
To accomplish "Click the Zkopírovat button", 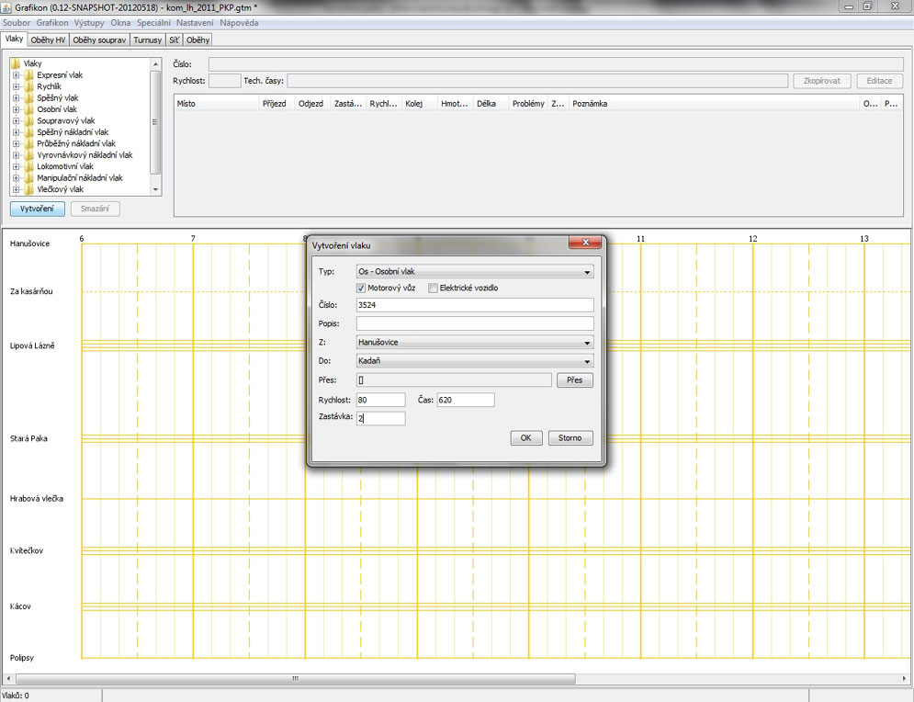I will (822, 81).
